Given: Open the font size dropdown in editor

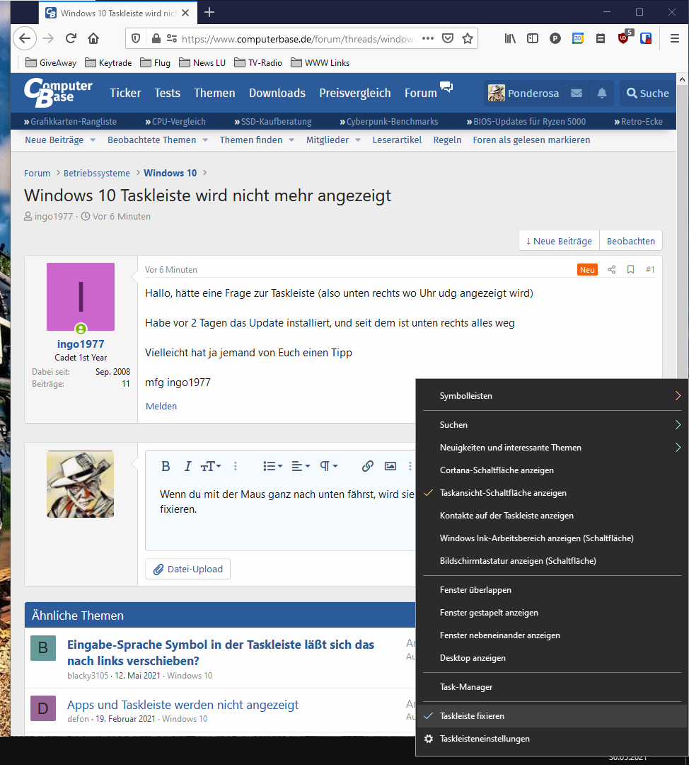Looking at the screenshot, I should point(211,466).
